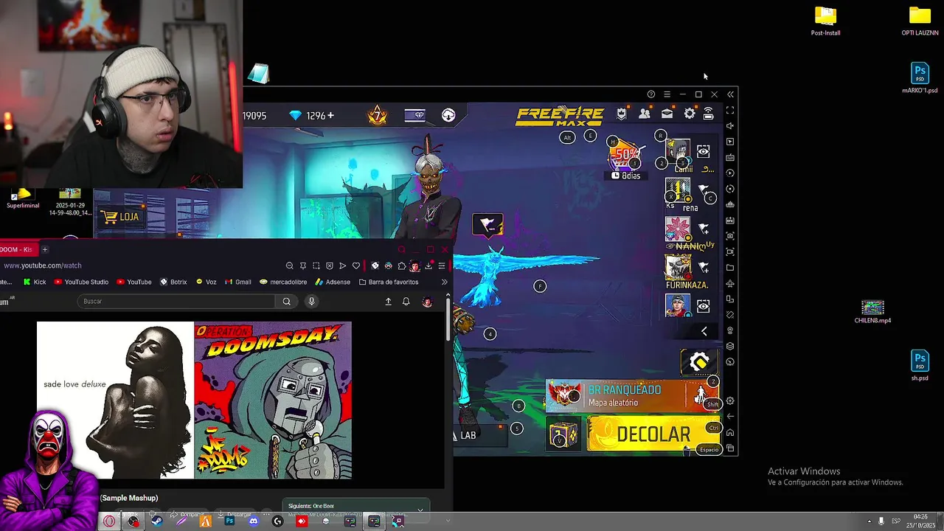Viewport: 944px width, 531px height.
Task: Invite the rena friend with the flag icon
Action: click(x=704, y=190)
